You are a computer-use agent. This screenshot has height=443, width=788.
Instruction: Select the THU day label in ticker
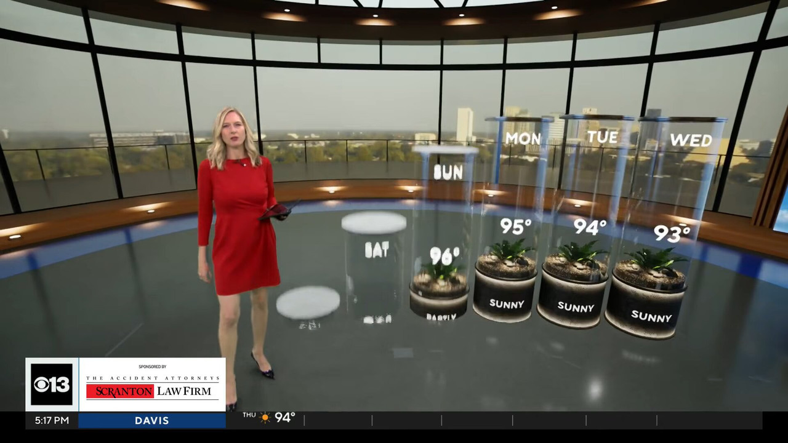tap(249, 415)
